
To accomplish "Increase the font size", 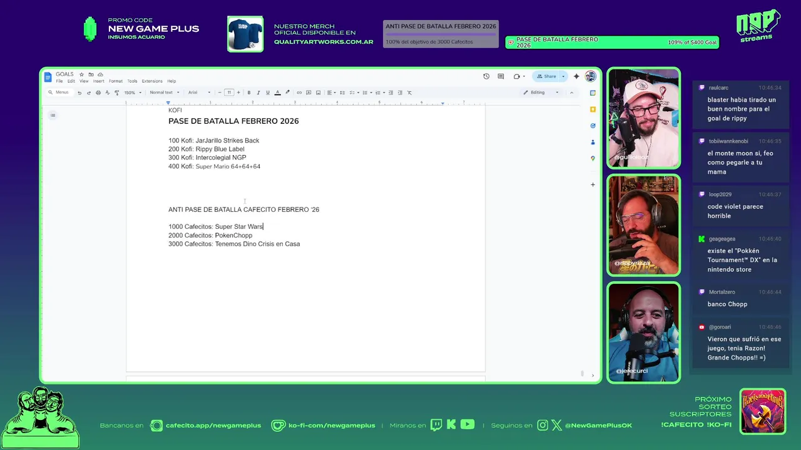I will click(238, 92).
